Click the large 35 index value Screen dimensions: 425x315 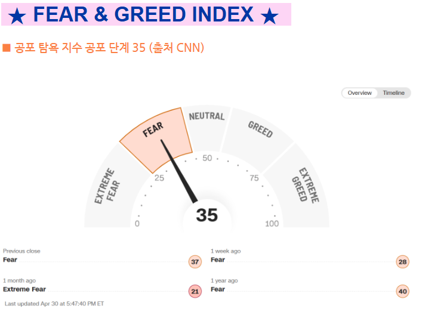click(x=207, y=215)
